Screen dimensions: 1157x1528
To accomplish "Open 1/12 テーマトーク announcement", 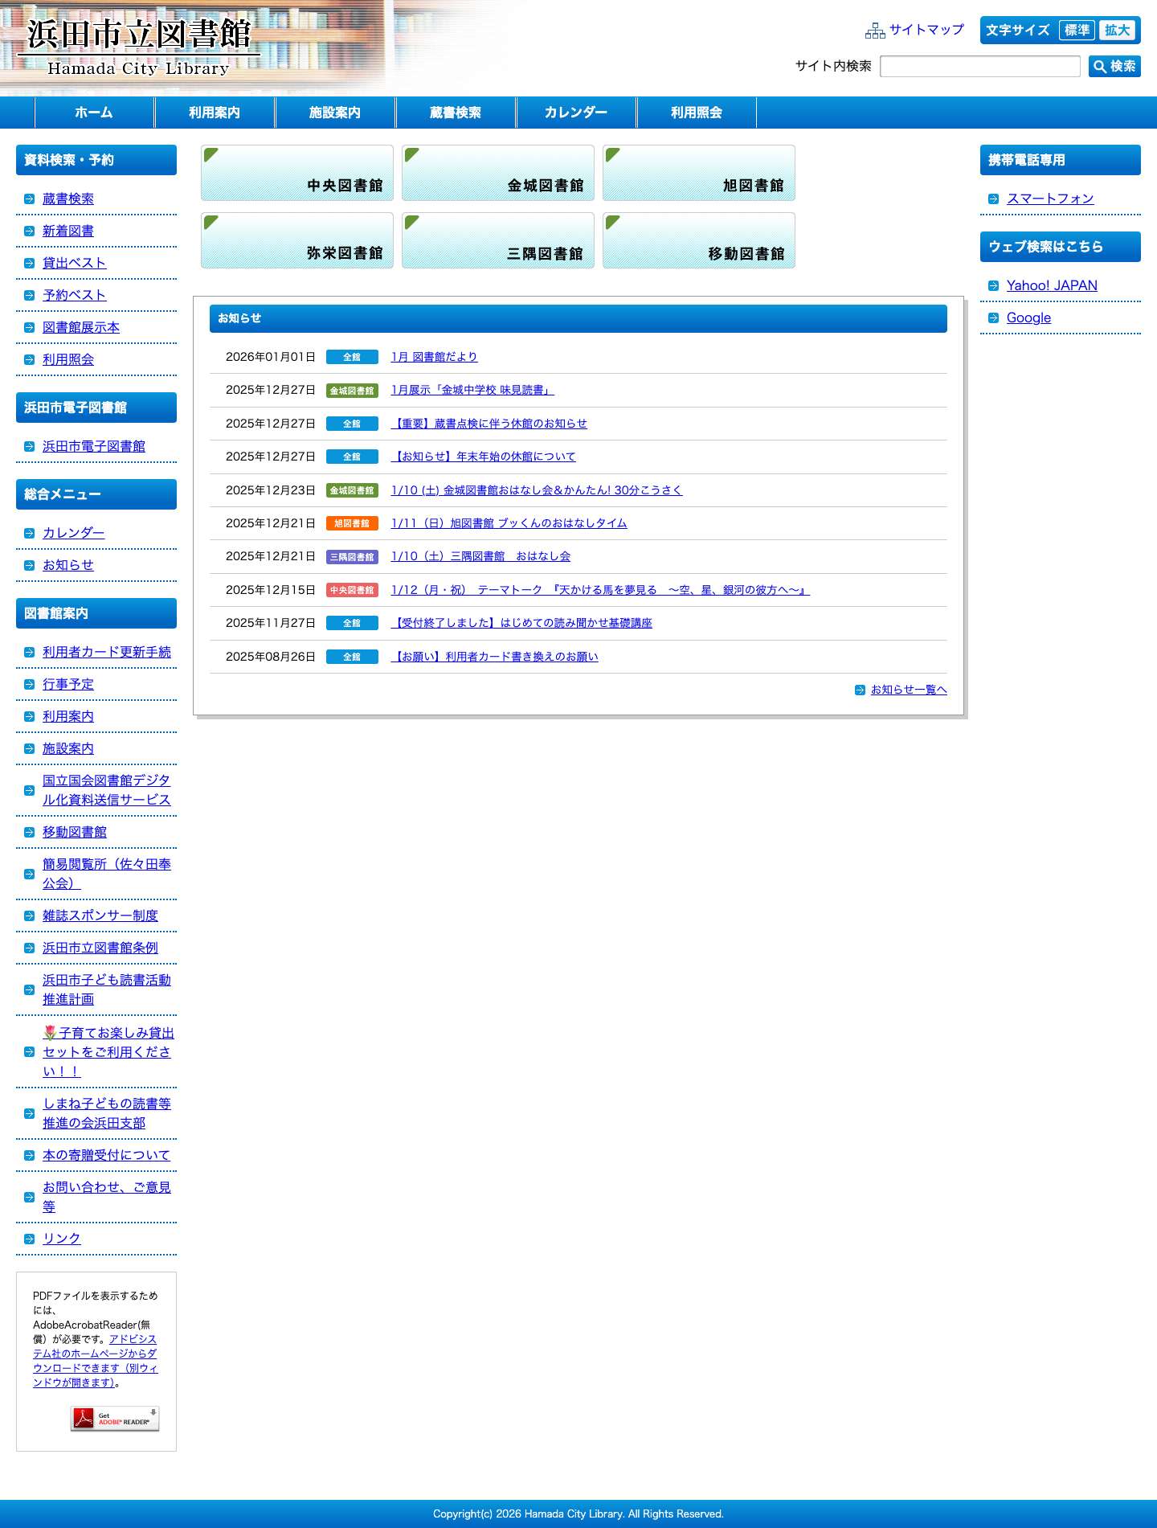I will (x=600, y=590).
